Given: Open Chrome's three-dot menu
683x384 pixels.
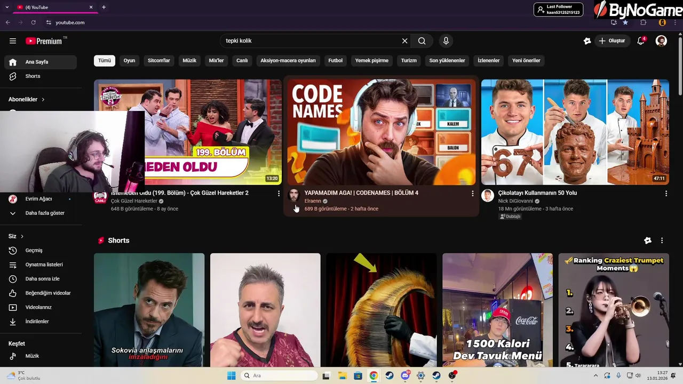Looking at the screenshot, I should [676, 22].
